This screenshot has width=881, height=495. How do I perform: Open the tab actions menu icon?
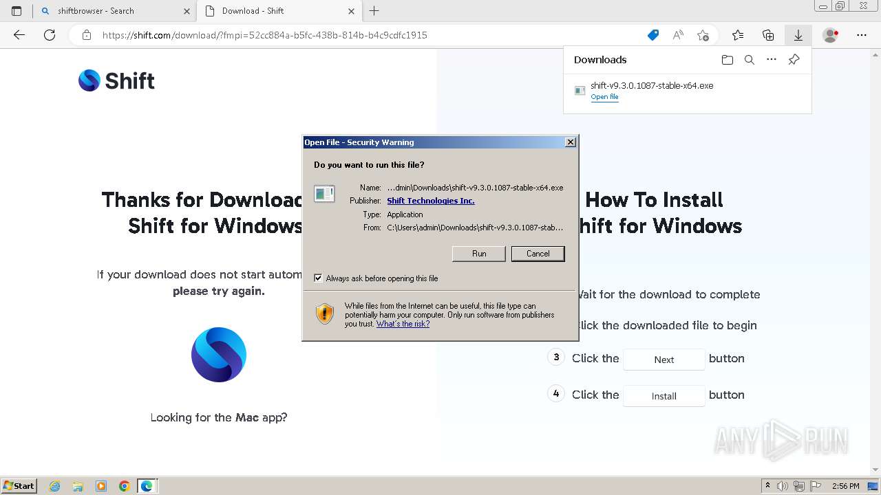[17, 11]
